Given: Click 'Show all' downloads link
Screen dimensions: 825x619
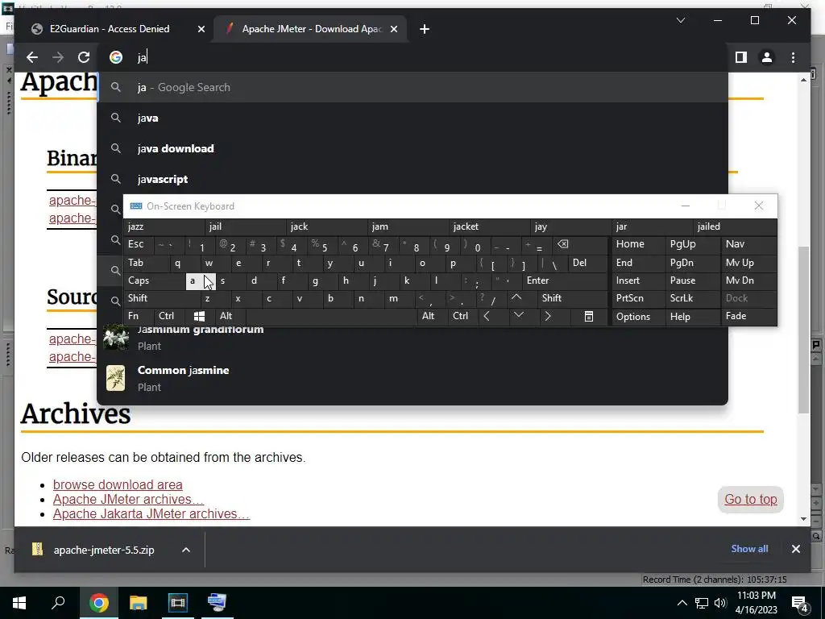Looking at the screenshot, I should 749,549.
